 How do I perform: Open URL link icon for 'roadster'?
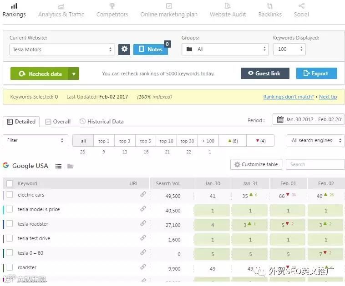[x=143, y=266]
